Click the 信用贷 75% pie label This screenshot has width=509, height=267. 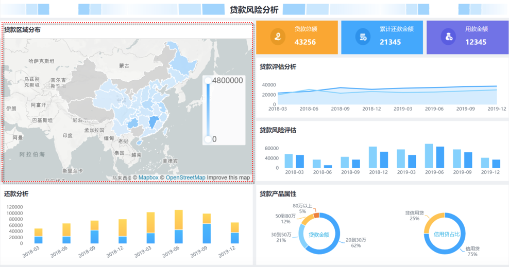pyautogui.click(x=472, y=252)
